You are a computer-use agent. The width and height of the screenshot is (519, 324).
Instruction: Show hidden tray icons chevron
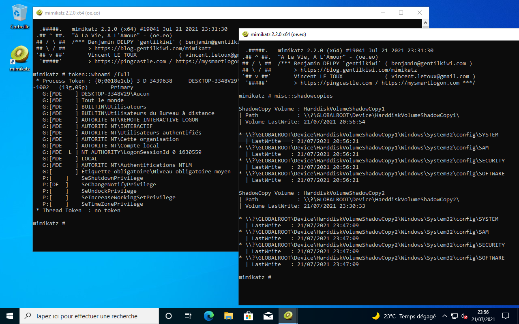(x=445, y=316)
